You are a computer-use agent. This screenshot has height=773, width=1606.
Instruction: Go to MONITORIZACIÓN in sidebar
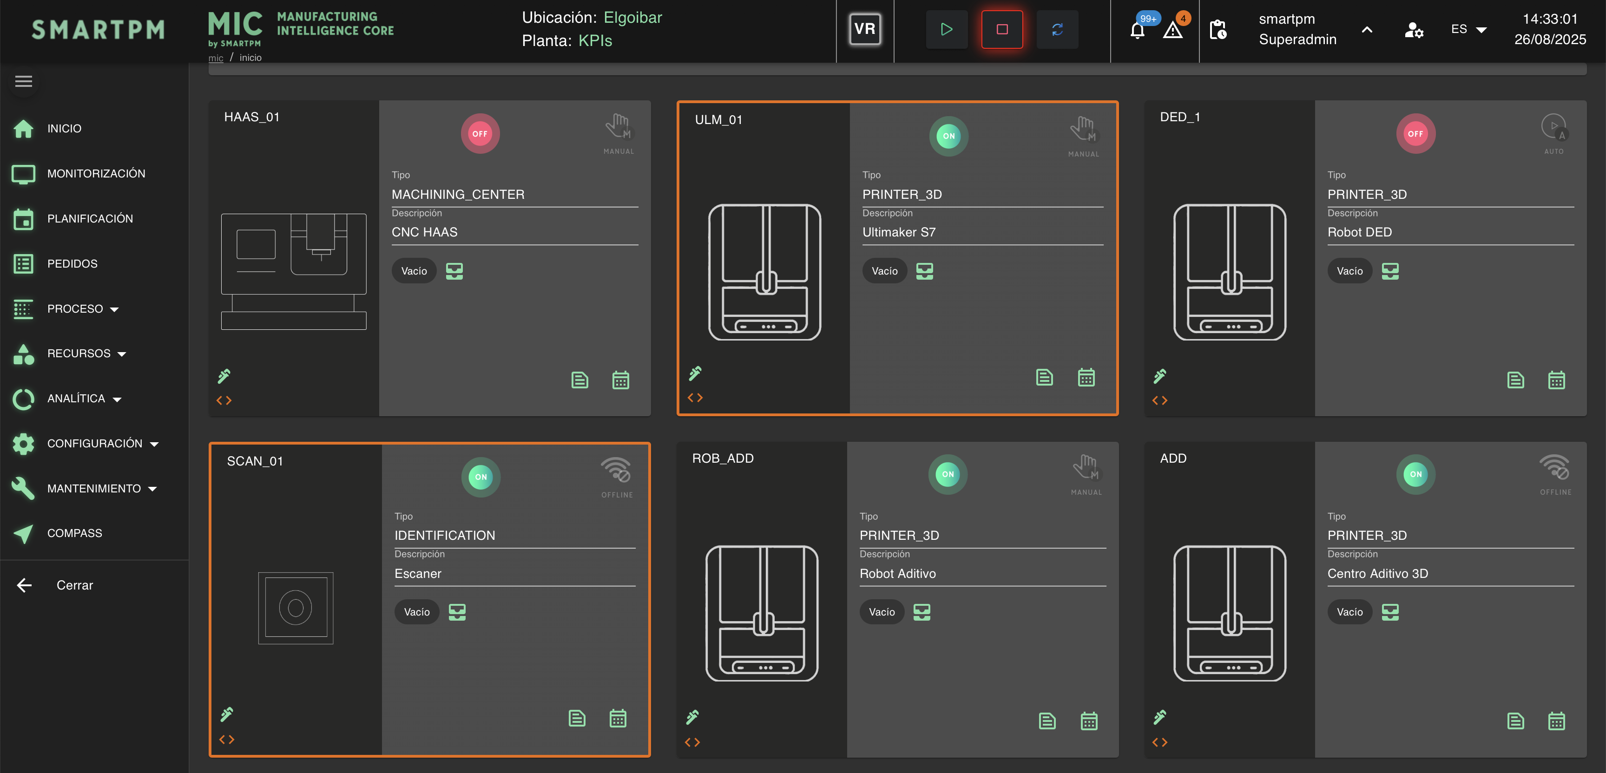(96, 173)
